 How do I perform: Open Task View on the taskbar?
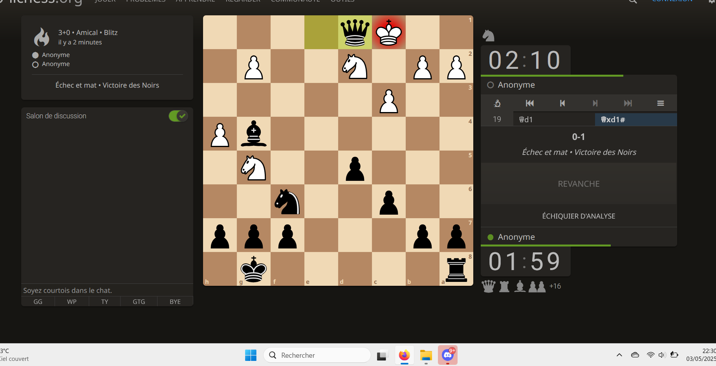383,355
